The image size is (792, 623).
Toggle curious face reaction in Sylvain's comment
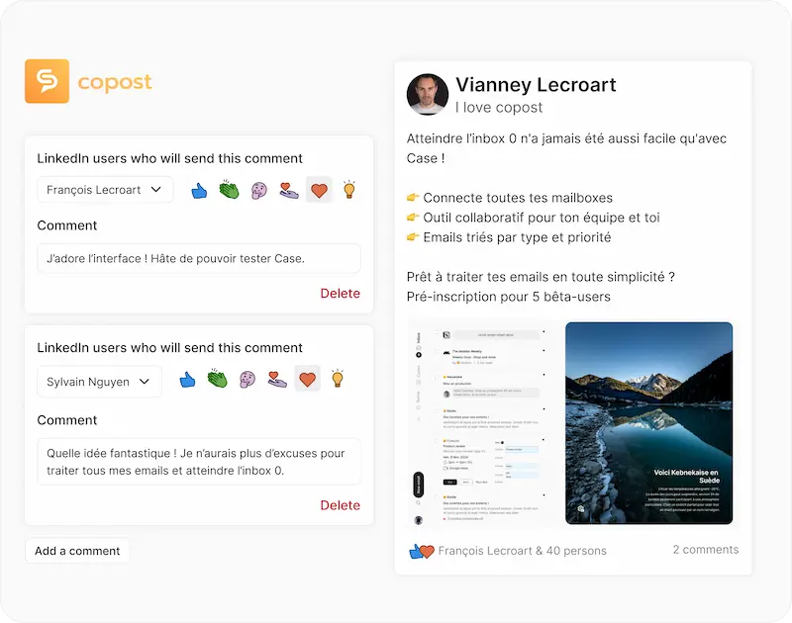tap(247, 381)
